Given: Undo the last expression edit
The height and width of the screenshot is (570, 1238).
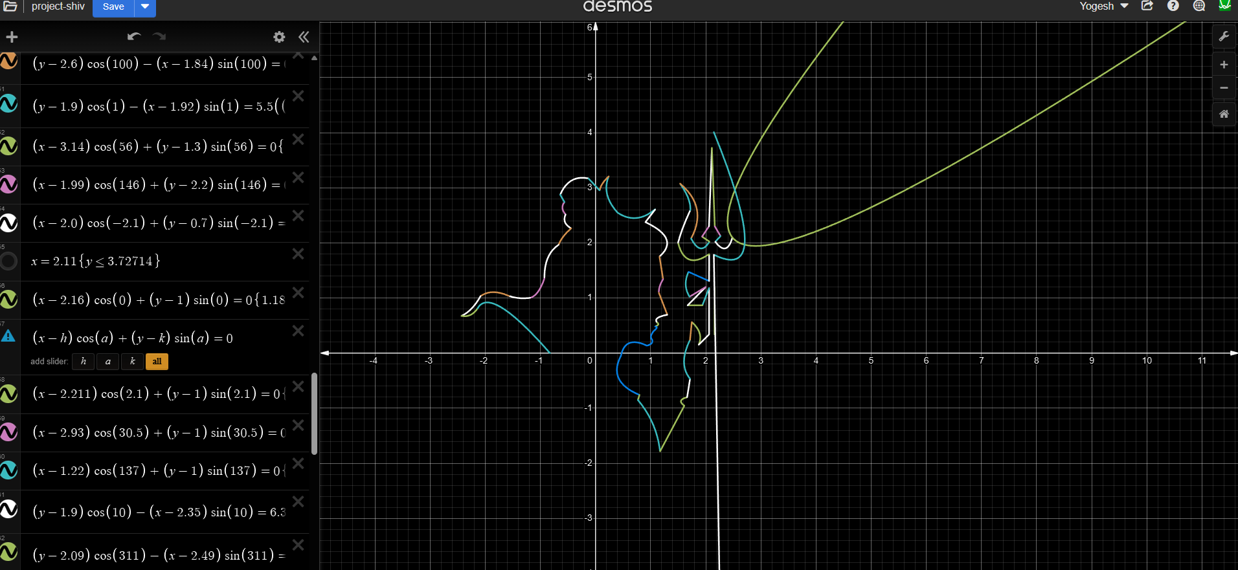Looking at the screenshot, I should [x=134, y=37].
